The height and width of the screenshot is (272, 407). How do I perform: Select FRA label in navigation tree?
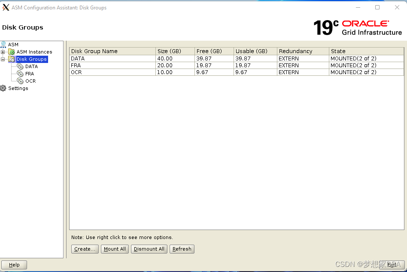tap(30, 74)
